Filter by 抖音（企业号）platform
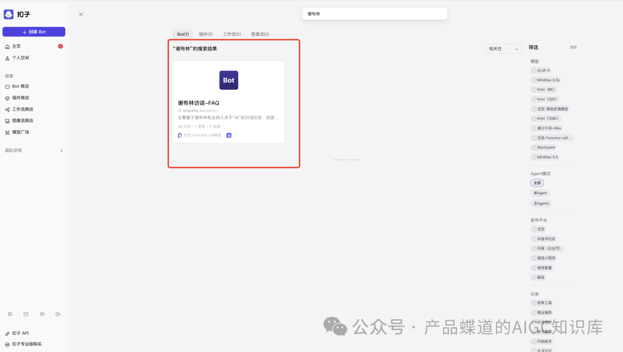The height and width of the screenshot is (352, 623). point(546,248)
